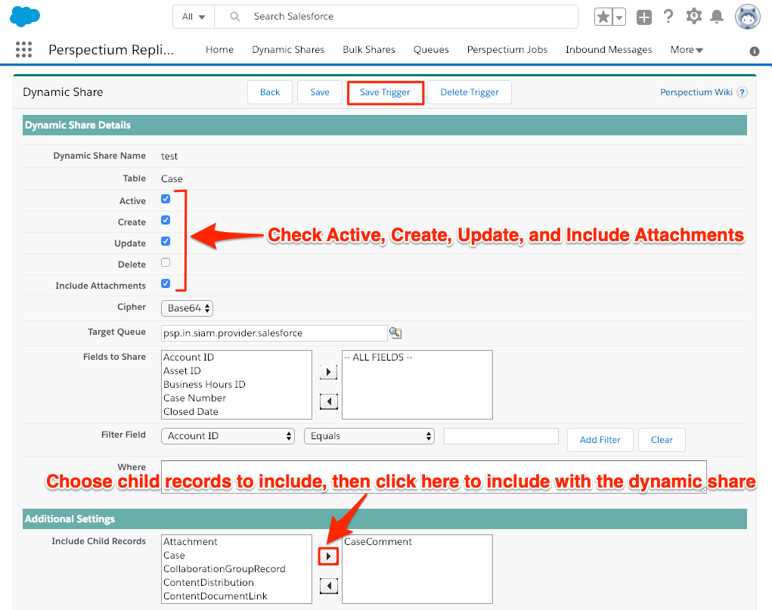
Task: Open the Dynamic Shares tab
Action: pyautogui.click(x=288, y=50)
